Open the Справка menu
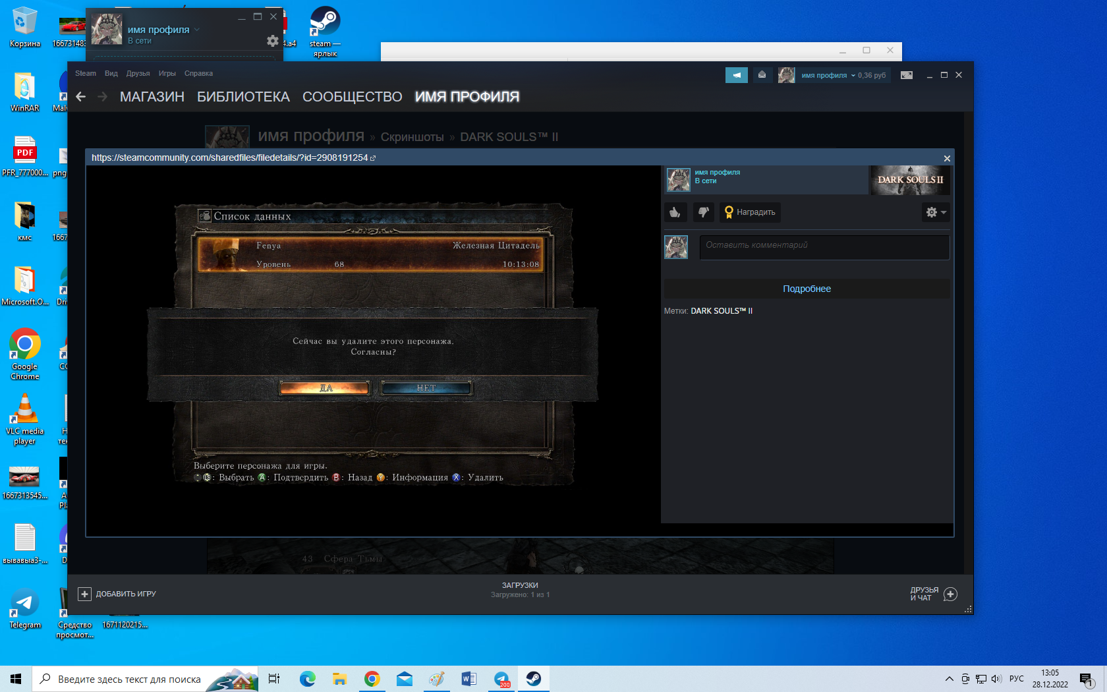 click(x=198, y=73)
